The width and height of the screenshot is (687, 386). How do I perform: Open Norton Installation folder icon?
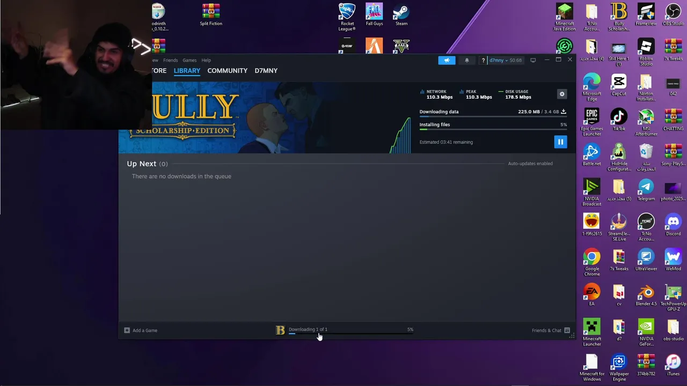[x=646, y=87]
